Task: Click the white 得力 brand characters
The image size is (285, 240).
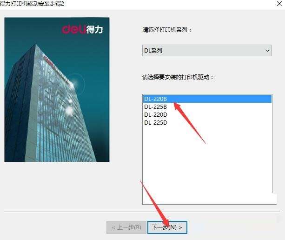Action: tap(94, 29)
